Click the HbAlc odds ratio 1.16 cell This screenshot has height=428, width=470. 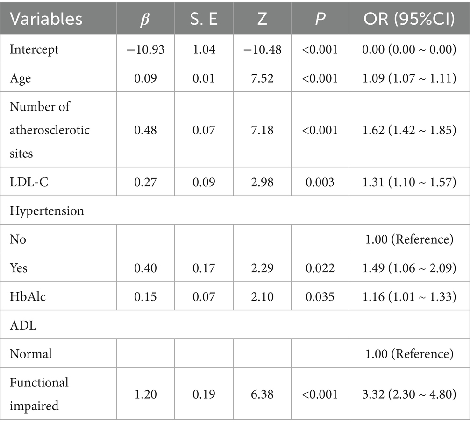tap(409, 296)
